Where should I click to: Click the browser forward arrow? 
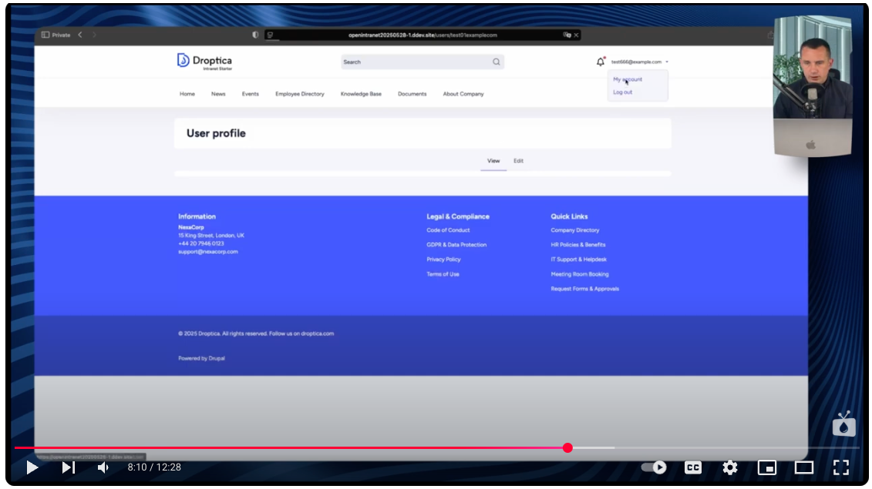pos(94,35)
